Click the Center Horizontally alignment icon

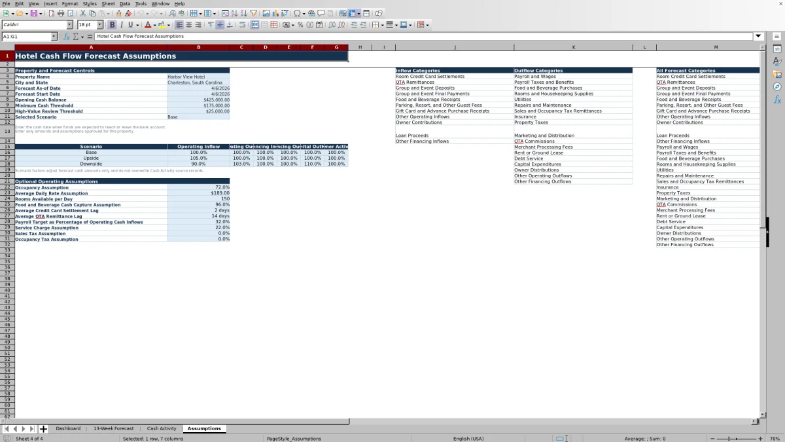[188, 25]
